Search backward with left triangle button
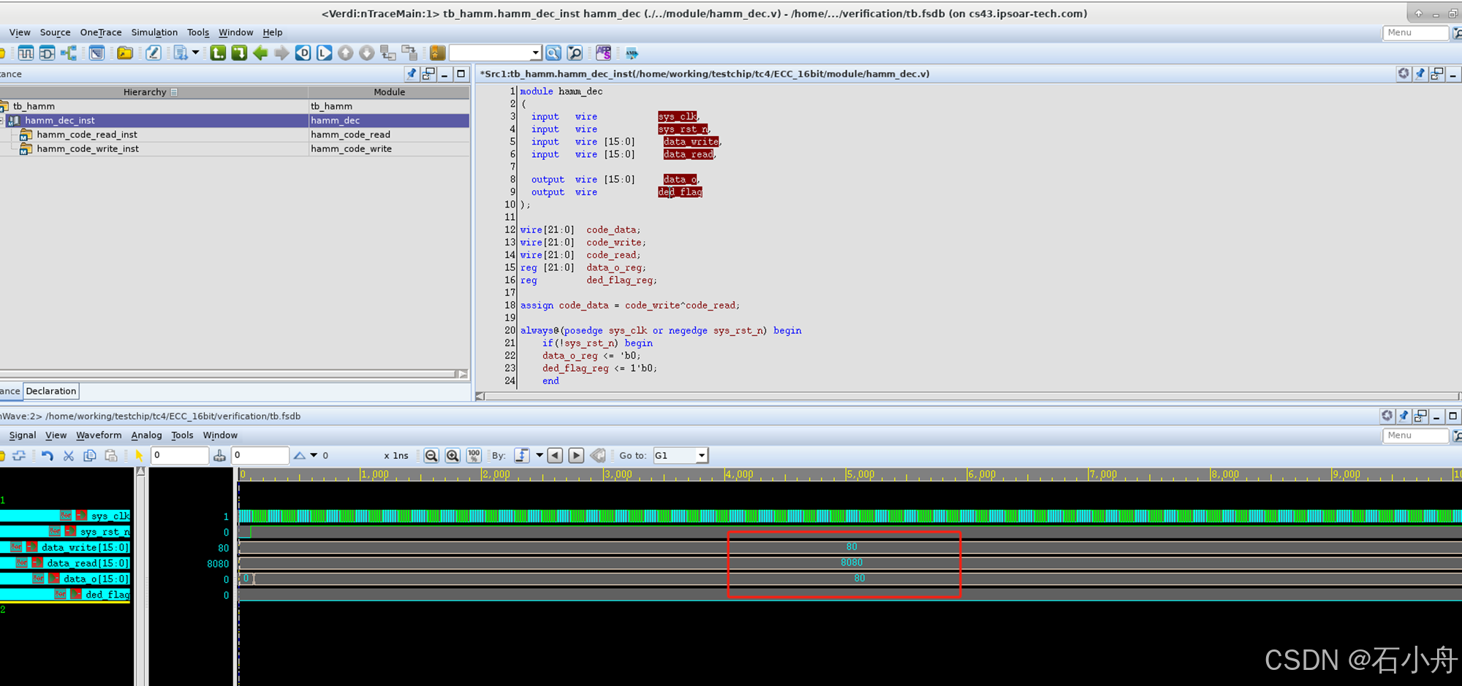1462x686 pixels. [555, 456]
